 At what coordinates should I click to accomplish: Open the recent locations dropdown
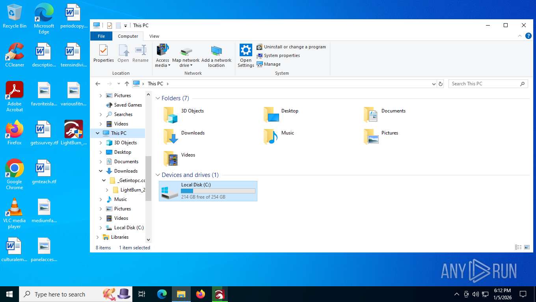(x=119, y=84)
